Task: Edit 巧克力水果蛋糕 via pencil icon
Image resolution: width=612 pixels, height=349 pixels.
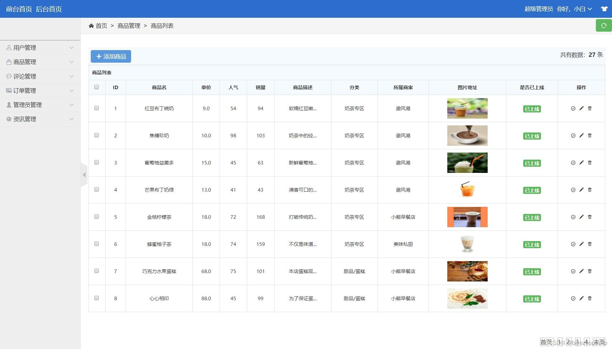Action: tap(581, 271)
